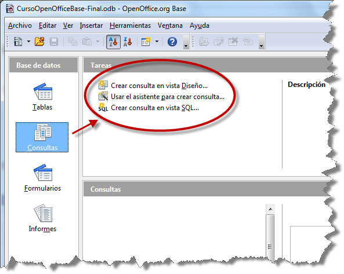This screenshot has width=344, height=274.
Task: Click the scroll up arrow in Consultas list
Action: [x=270, y=209]
